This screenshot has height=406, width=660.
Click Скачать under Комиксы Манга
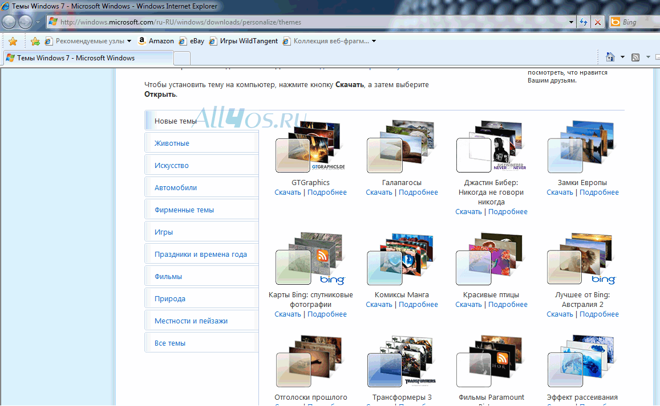point(379,305)
